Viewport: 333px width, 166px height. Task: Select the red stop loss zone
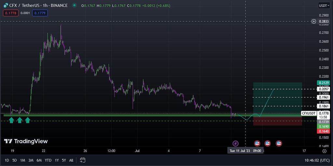coord(278,121)
